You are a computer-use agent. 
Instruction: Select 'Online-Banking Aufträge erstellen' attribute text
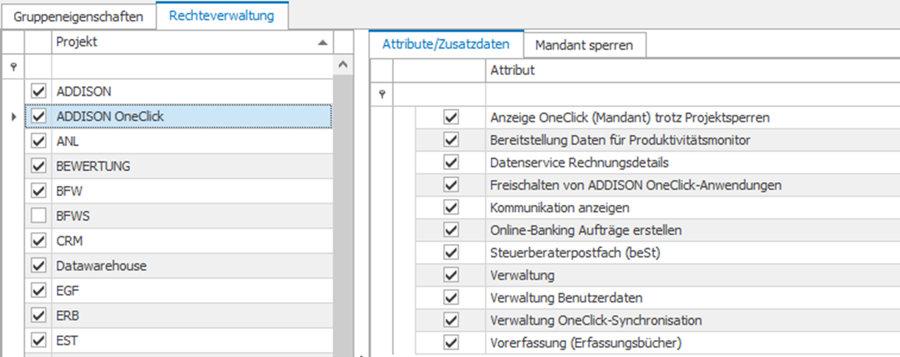586,230
